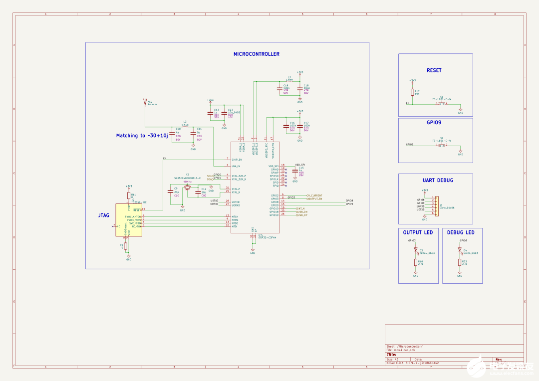Click the Yellow_0603 LED value
This screenshot has height=381, width=539.
(x=427, y=253)
